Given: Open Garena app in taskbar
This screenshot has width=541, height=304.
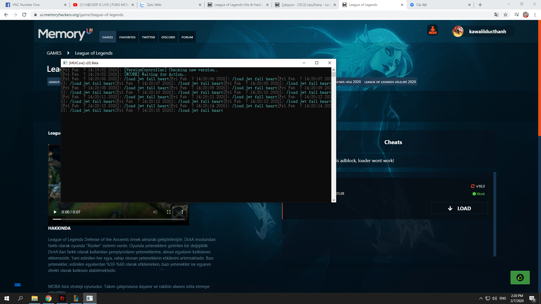Looking at the screenshot, I should tap(62, 298).
